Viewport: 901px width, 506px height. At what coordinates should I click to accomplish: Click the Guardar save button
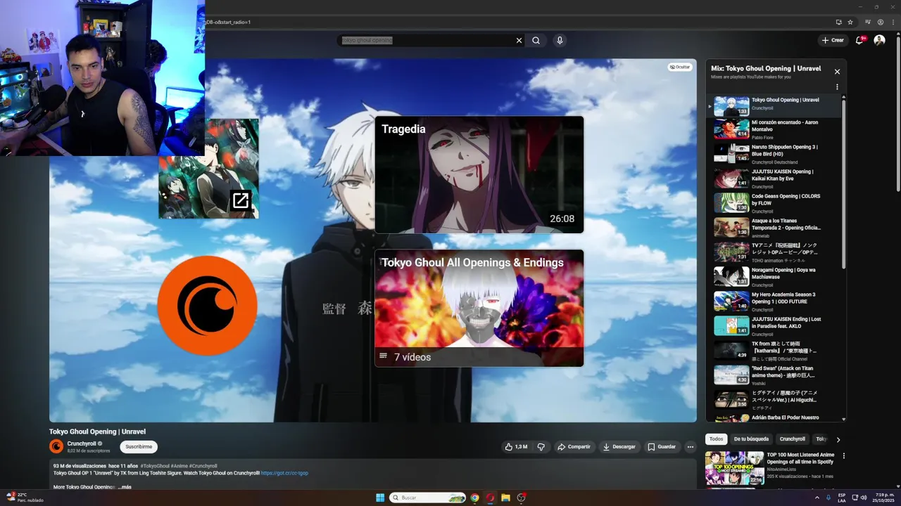click(662, 447)
